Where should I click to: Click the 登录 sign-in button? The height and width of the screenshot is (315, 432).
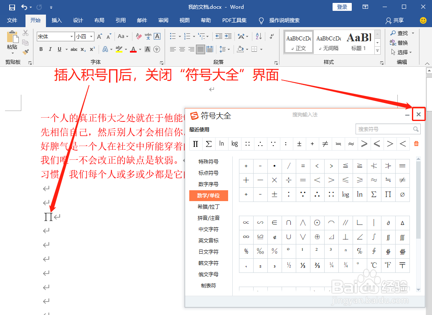(342, 7)
